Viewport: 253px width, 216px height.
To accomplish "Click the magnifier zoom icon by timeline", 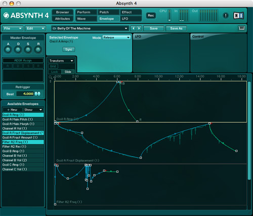I will click(x=50, y=77).
